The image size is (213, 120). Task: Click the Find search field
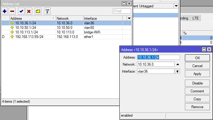[122, 11]
